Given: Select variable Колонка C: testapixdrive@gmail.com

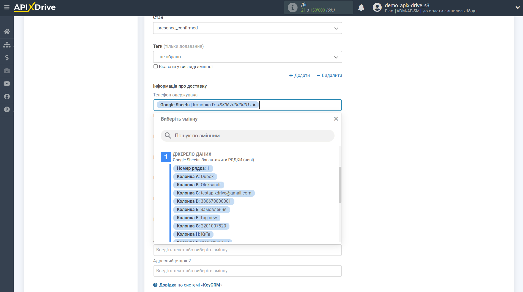Looking at the screenshot, I should (214, 193).
